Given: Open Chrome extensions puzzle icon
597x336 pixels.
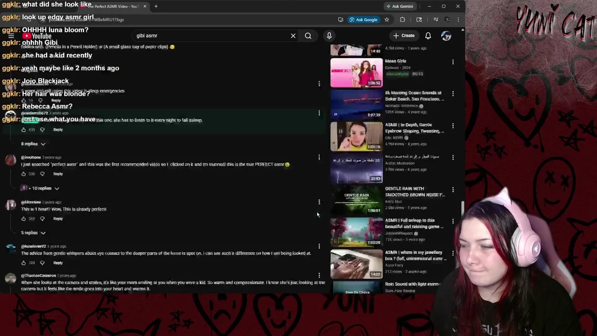Looking at the screenshot, I should click(x=403, y=20).
